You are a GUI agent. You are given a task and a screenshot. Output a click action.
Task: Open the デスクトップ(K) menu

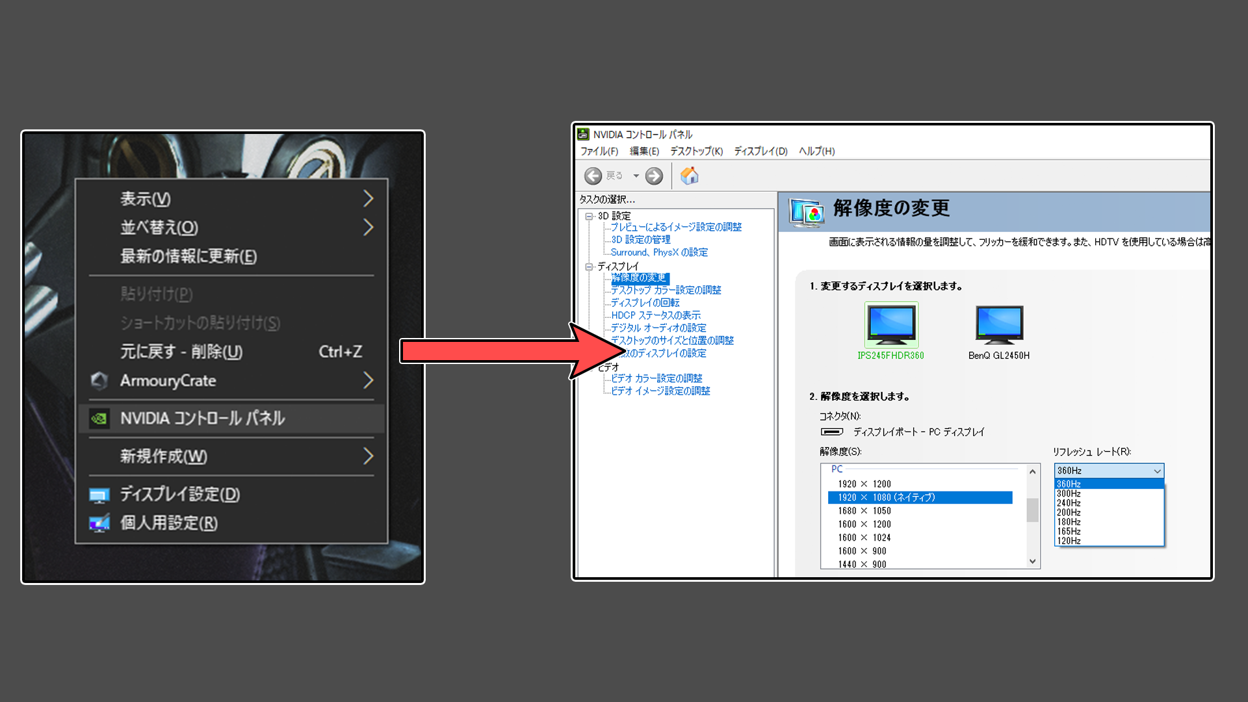coord(696,151)
